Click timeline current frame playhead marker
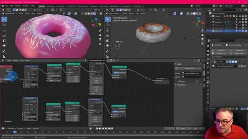This screenshot has height=139, width=248. pyautogui.click(x=15, y=132)
